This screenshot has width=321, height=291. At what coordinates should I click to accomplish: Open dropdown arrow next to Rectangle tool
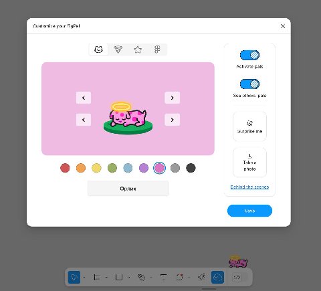(x=129, y=278)
